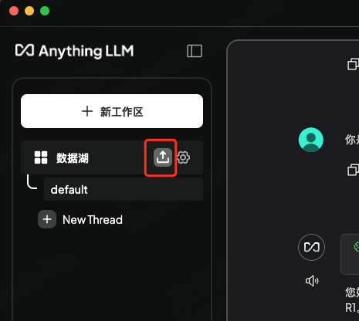Maximize the window with the green button
359x321 pixels.
click(45, 11)
